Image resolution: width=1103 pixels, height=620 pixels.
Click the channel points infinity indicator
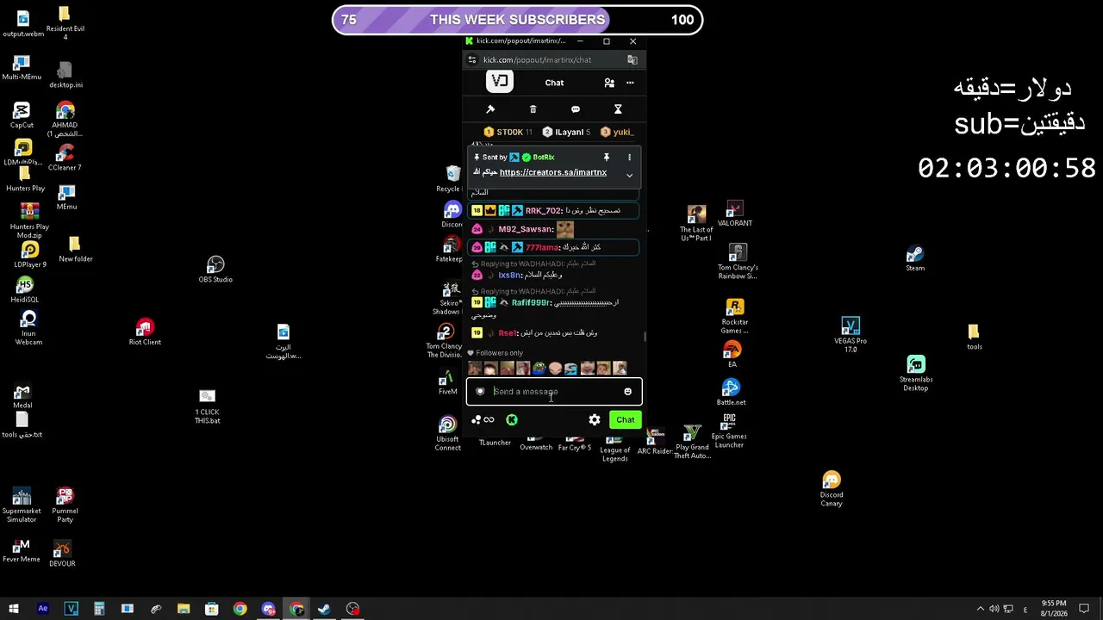click(483, 419)
